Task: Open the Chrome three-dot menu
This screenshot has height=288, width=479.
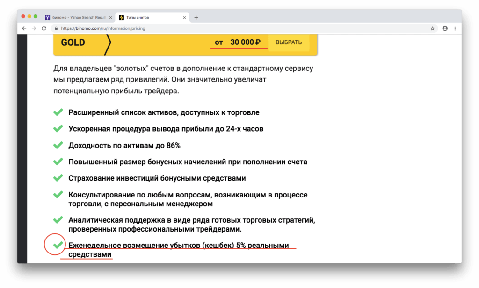Action: (456, 28)
